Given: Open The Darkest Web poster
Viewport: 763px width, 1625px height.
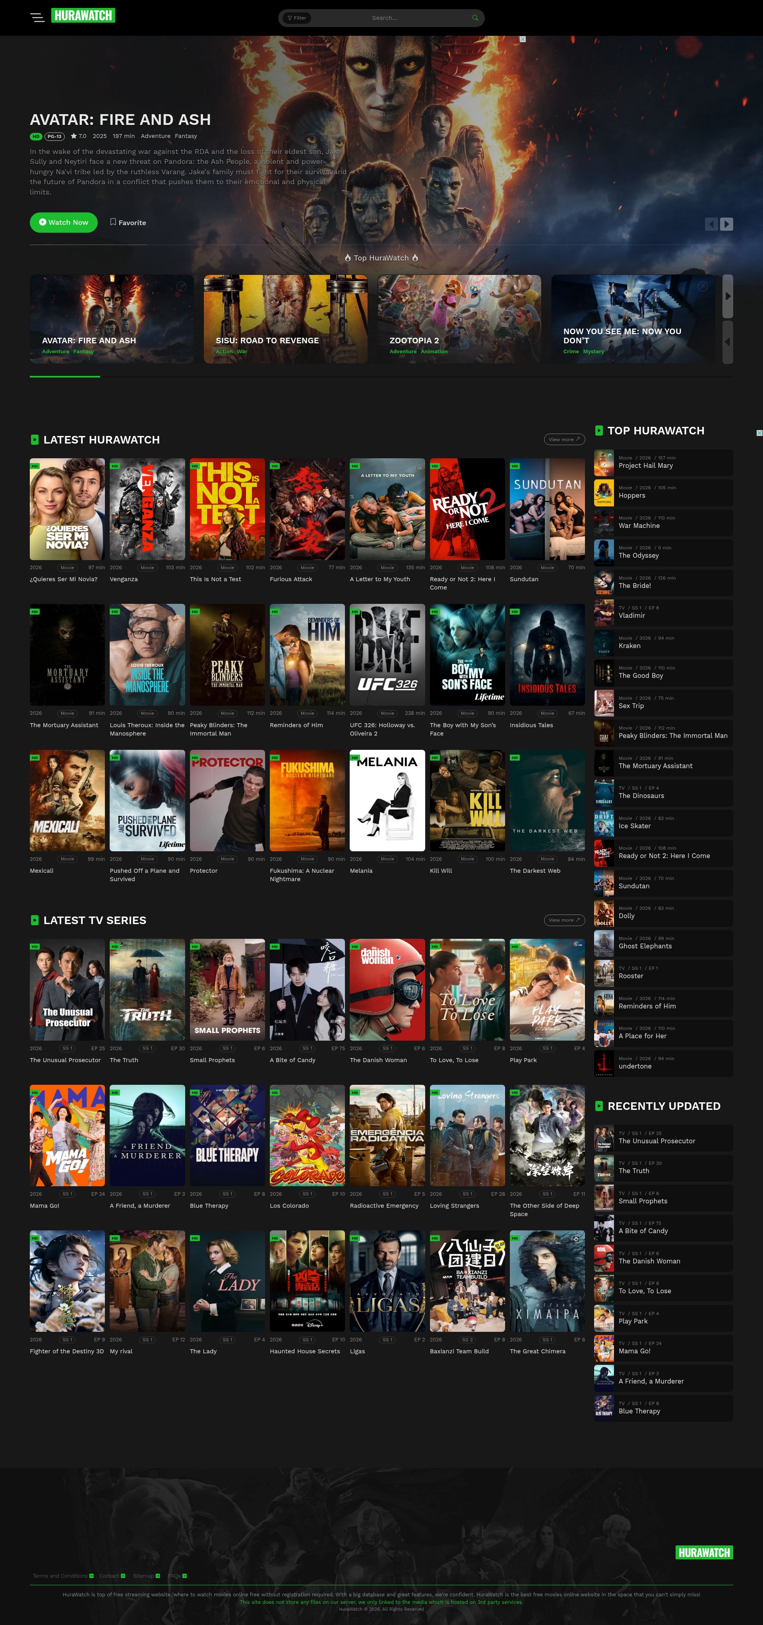Looking at the screenshot, I should (x=548, y=800).
